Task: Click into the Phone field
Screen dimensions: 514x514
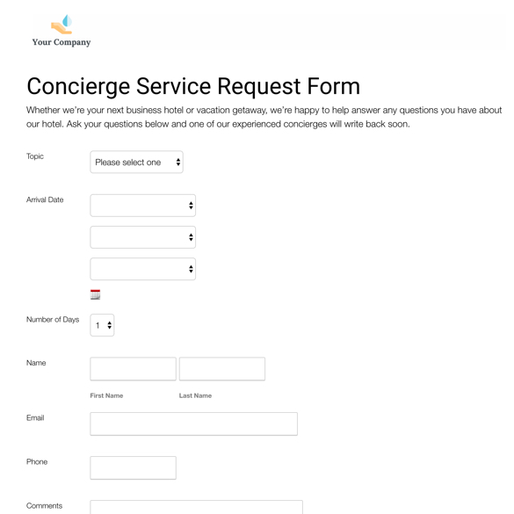Action: pyautogui.click(x=133, y=467)
